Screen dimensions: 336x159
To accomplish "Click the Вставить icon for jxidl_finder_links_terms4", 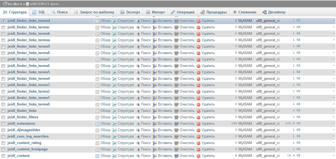I will point(155,79).
